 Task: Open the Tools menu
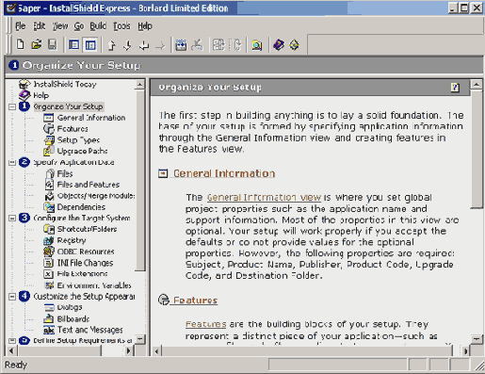click(x=121, y=26)
